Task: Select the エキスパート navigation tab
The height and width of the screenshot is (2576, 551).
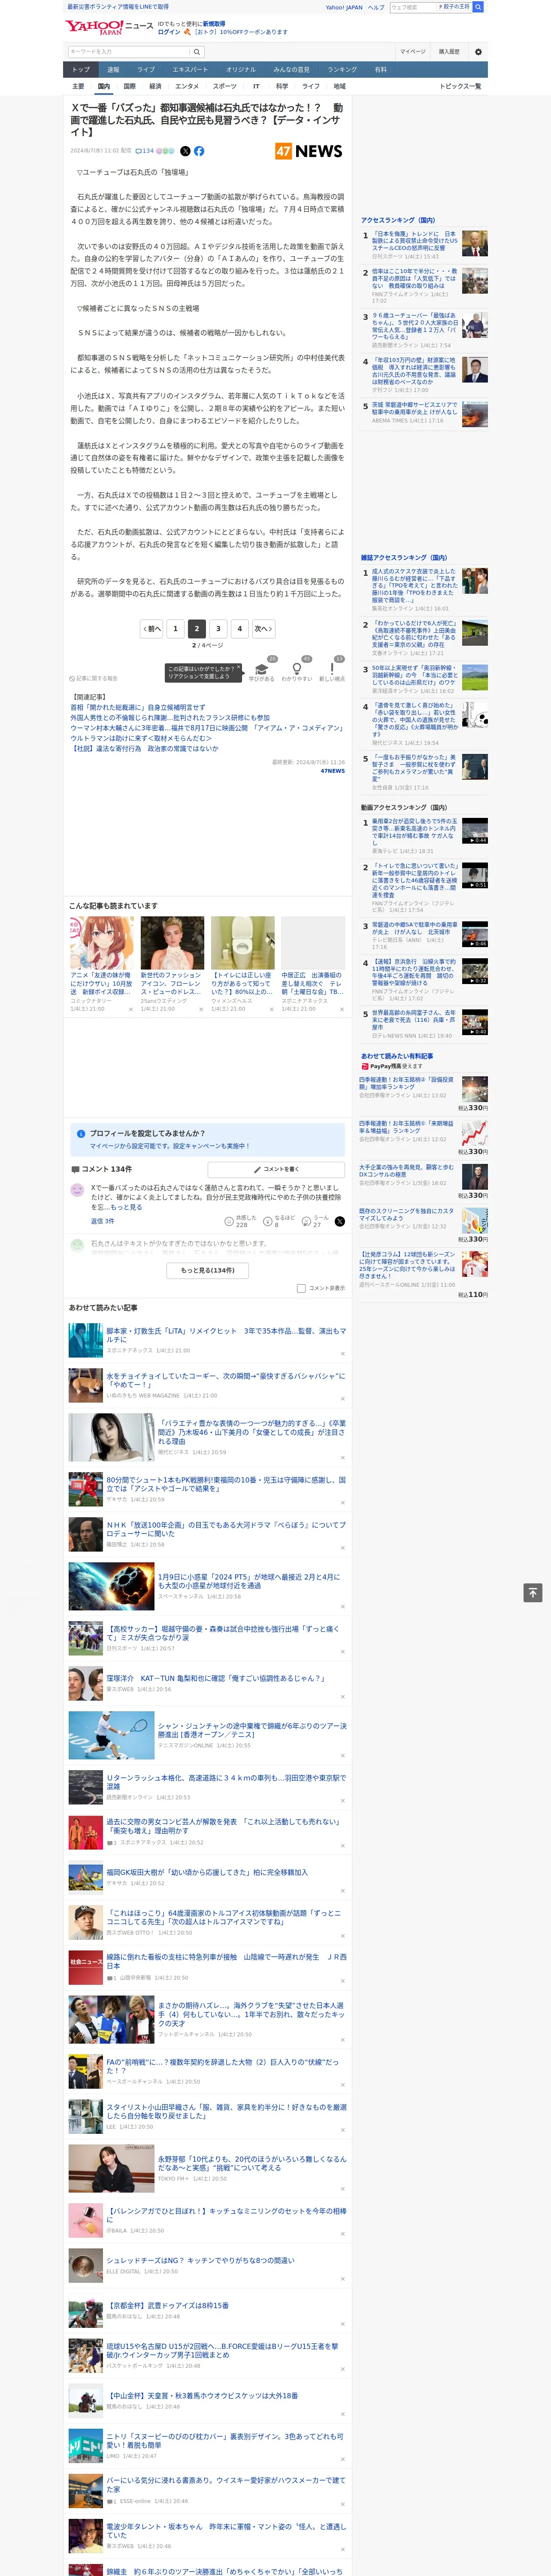Action: click(x=190, y=70)
